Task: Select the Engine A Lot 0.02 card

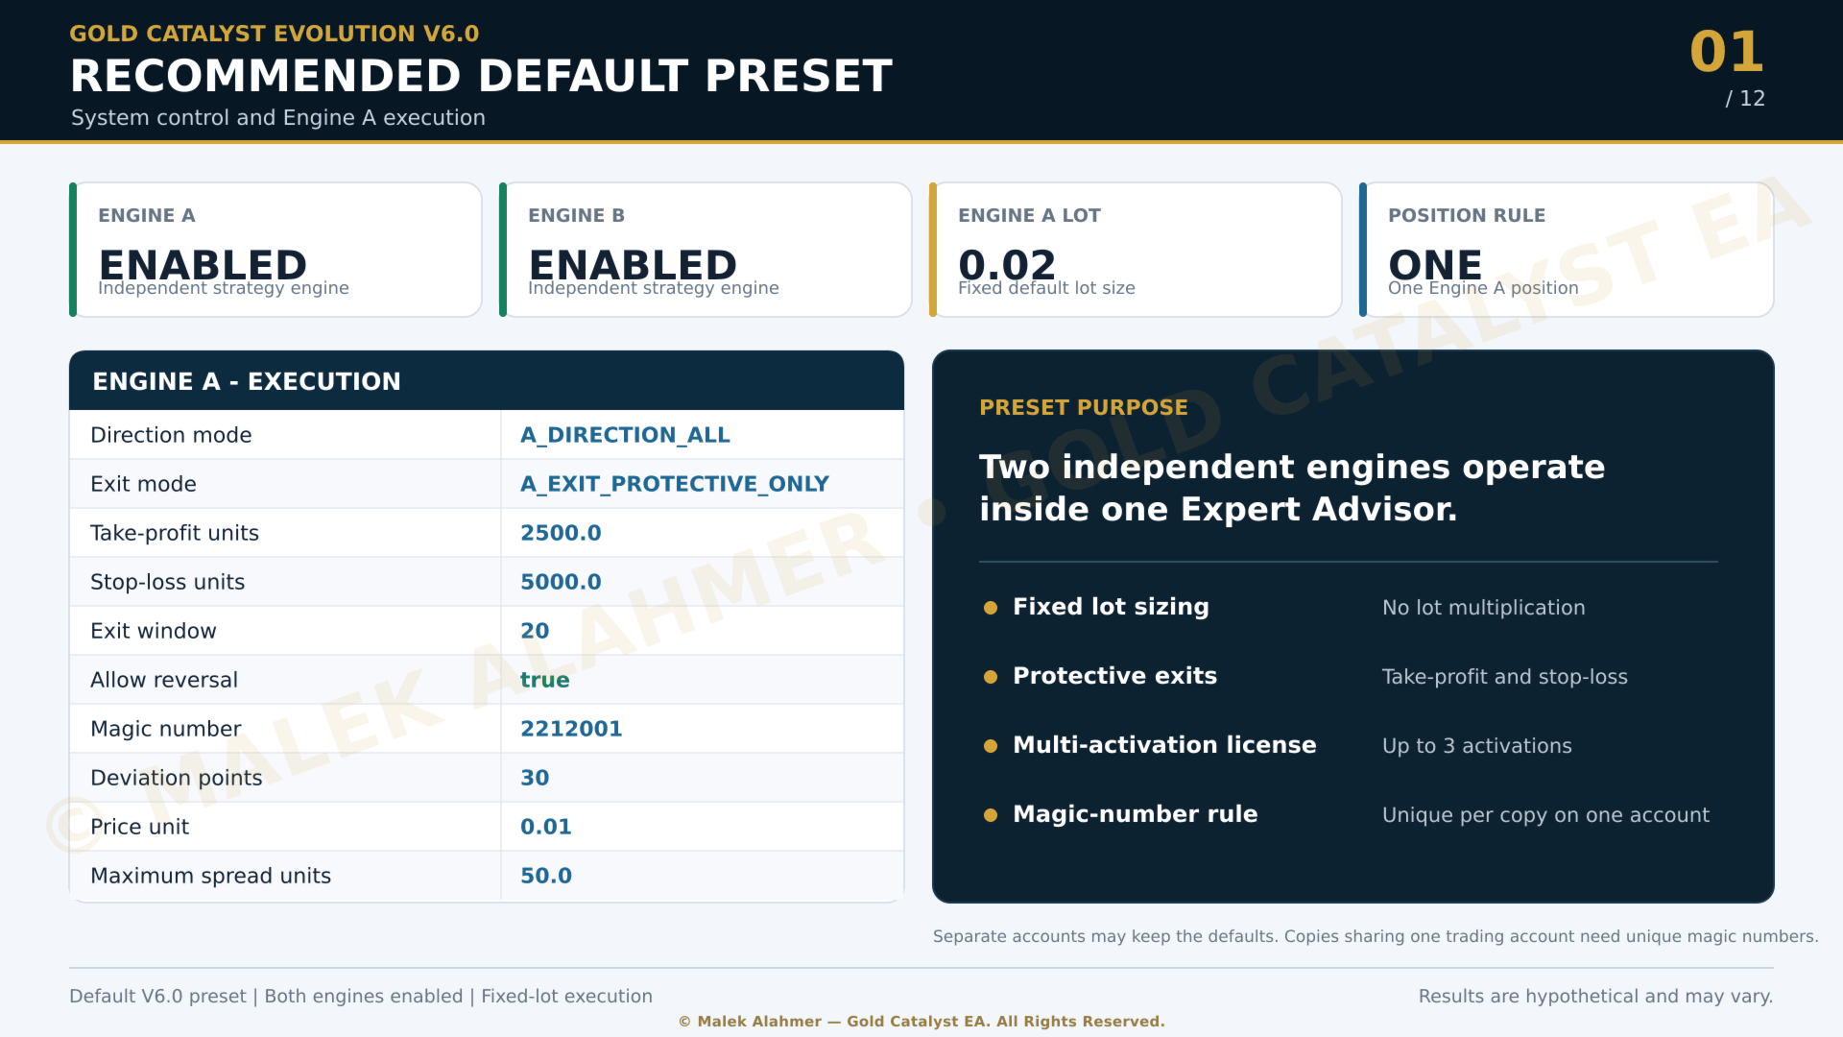Action: [x=1136, y=250]
